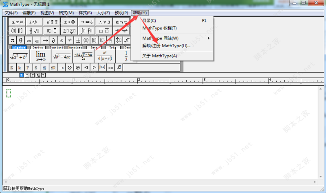Open the embellishments palette
This screenshot has width=326, height=193.
[x=52, y=22]
